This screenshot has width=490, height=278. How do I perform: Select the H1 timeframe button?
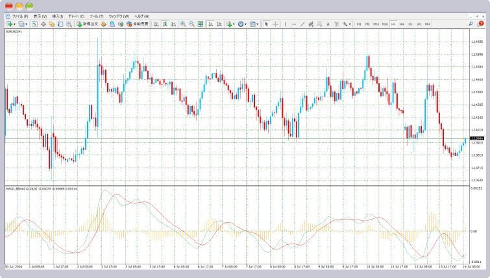pos(393,24)
